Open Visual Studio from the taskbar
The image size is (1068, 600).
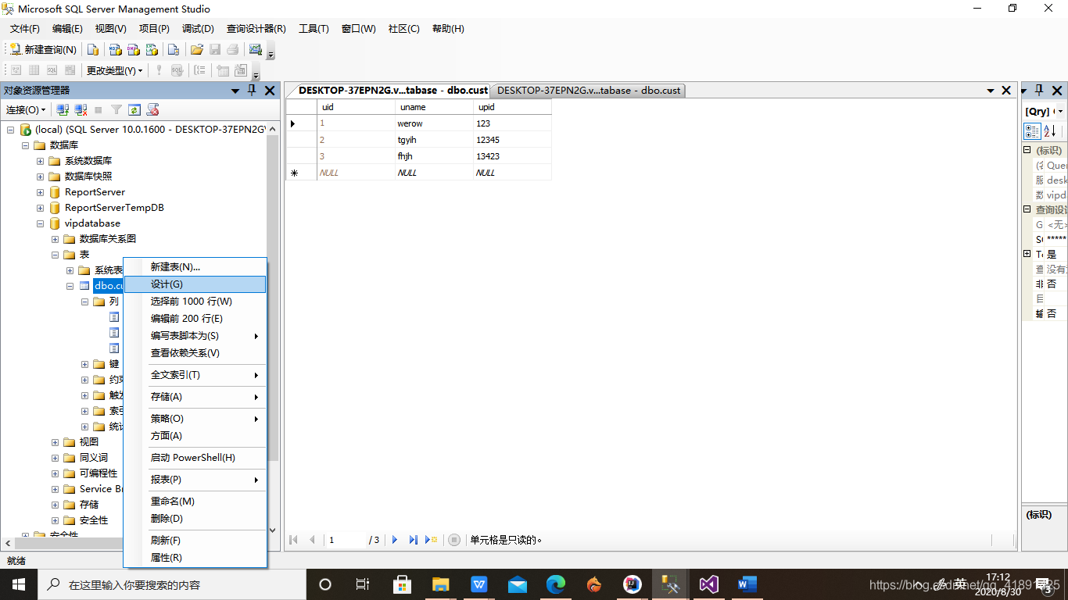tap(708, 584)
